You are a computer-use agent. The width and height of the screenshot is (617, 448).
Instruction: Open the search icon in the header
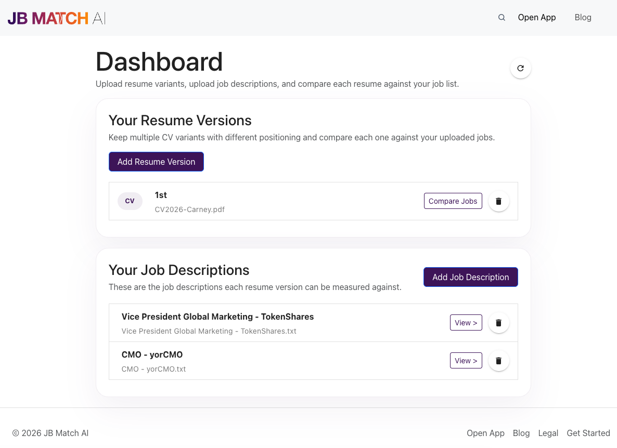501,17
